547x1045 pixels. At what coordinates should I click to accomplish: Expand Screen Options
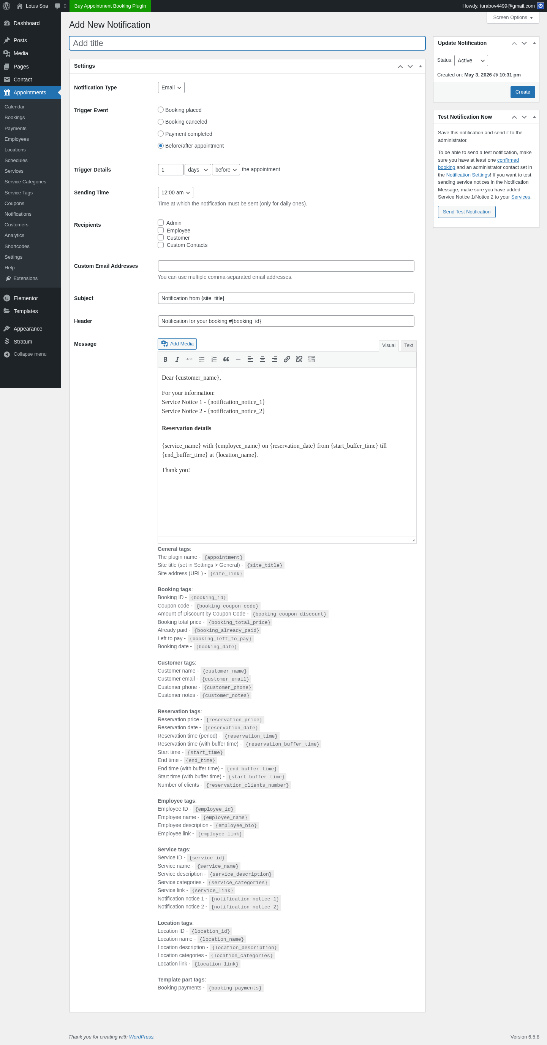coord(512,17)
